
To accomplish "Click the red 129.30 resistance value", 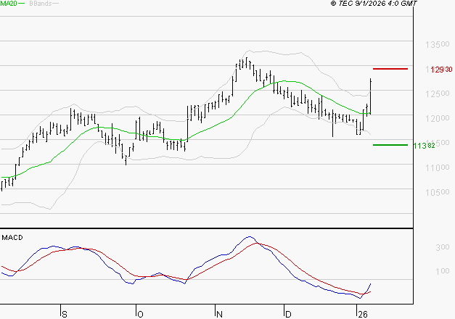I will coord(441,70).
